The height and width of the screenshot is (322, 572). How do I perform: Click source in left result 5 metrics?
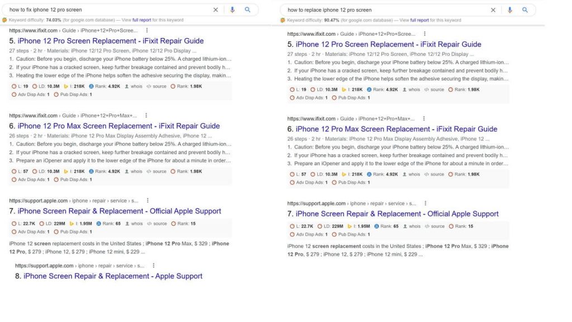tap(156, 87)
